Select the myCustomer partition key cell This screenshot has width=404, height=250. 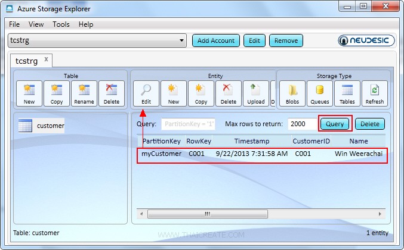(x=161, y=154)
